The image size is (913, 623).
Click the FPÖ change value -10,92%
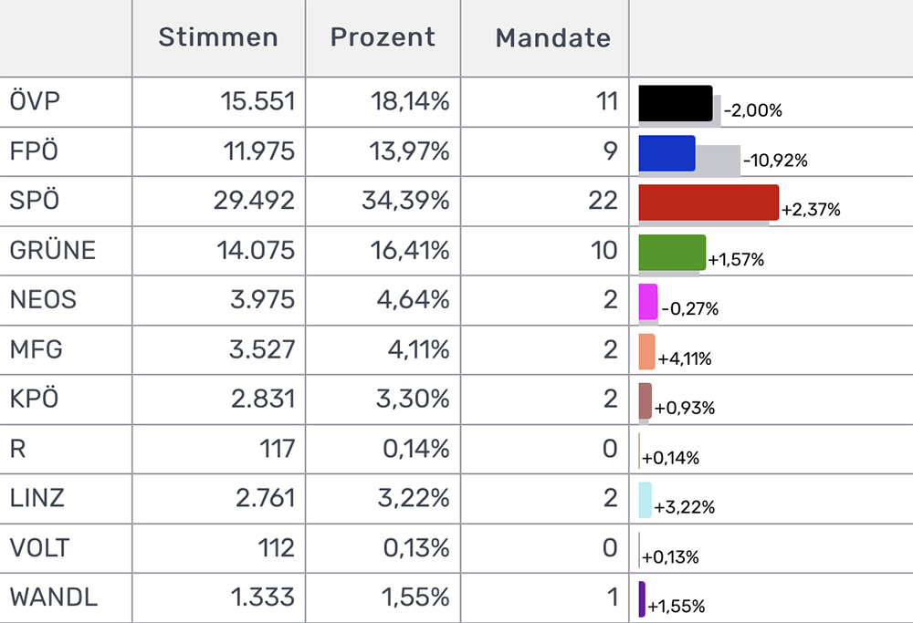(x=775, y=161)
